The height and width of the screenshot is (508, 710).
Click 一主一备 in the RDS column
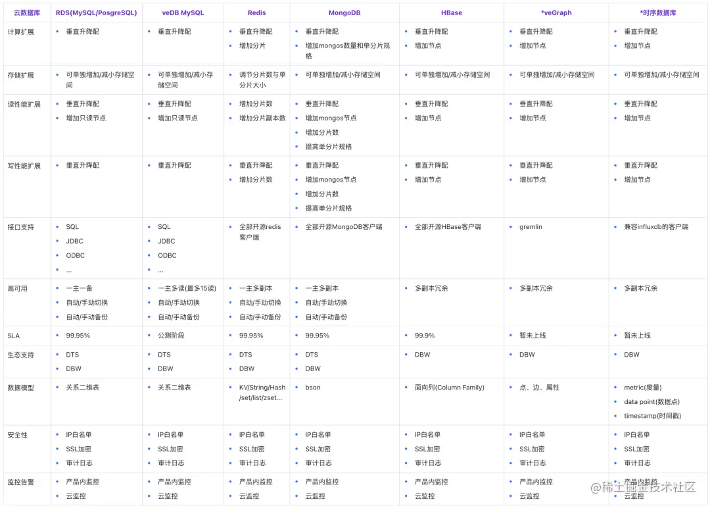coord(80,288)
